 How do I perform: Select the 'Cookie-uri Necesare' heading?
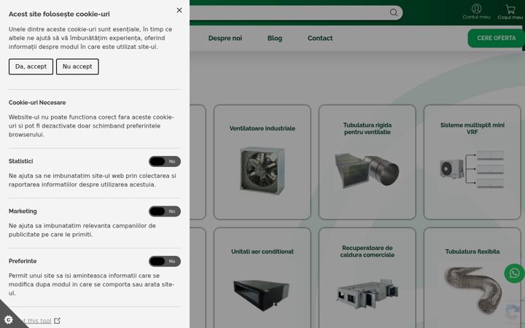click(37, 103)
